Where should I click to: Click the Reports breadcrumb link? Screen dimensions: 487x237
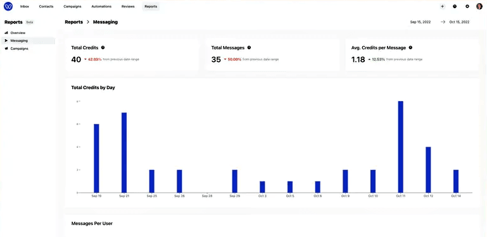point(74,22)
